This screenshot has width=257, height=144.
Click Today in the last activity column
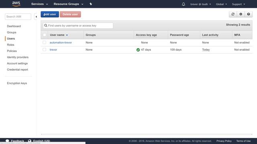[206, 50]
